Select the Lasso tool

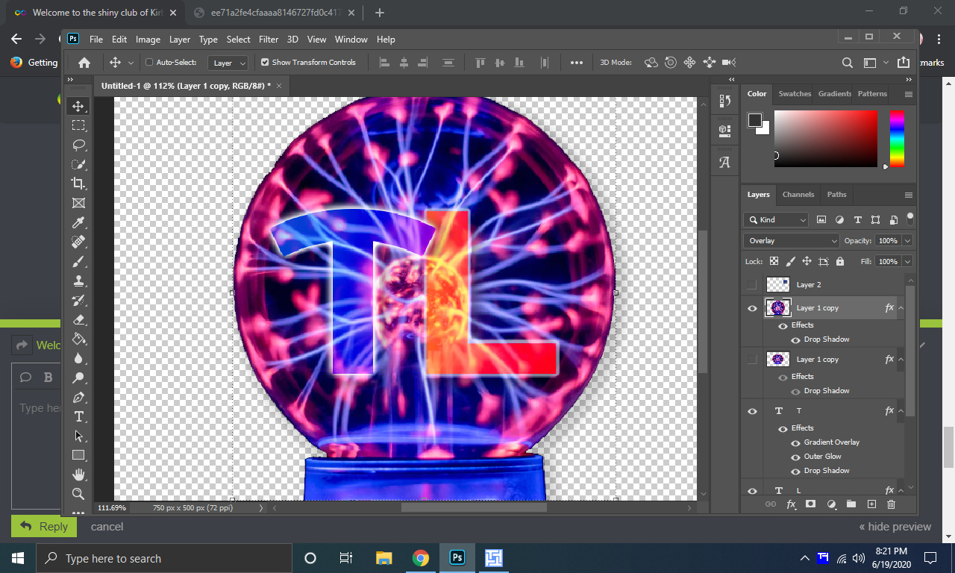pos(78,145)
